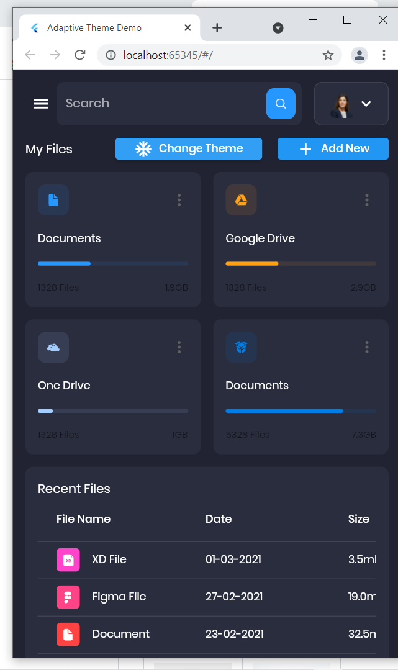Open the Chrome three-dot menu

coord(384,55)
